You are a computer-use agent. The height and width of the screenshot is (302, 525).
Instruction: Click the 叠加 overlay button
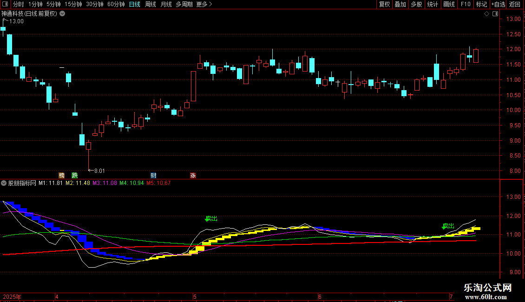400,4
